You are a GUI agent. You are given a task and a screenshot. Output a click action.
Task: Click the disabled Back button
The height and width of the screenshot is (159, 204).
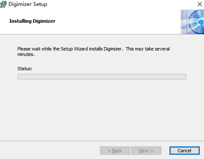[115, 151]
